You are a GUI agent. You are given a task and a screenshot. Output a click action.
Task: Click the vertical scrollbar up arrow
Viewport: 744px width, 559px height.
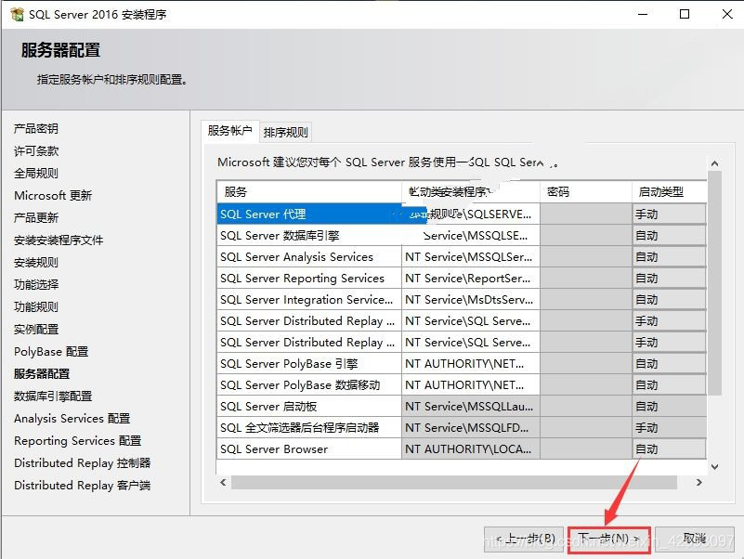714,163
